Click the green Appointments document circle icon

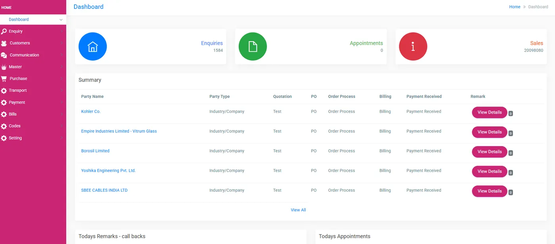coord(253,46)
